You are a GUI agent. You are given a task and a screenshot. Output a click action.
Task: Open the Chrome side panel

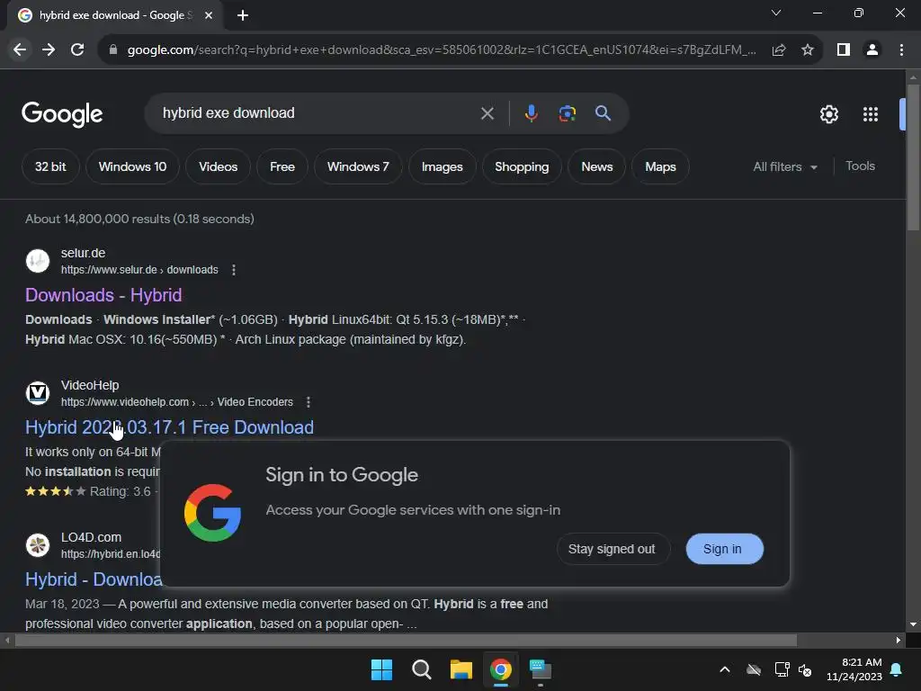click(x=844, y=50)
